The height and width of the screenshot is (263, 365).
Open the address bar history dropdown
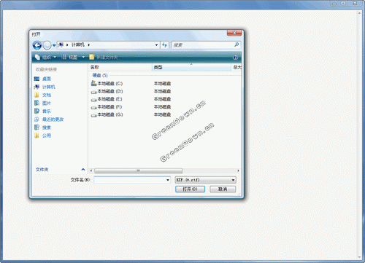(156, 45)
